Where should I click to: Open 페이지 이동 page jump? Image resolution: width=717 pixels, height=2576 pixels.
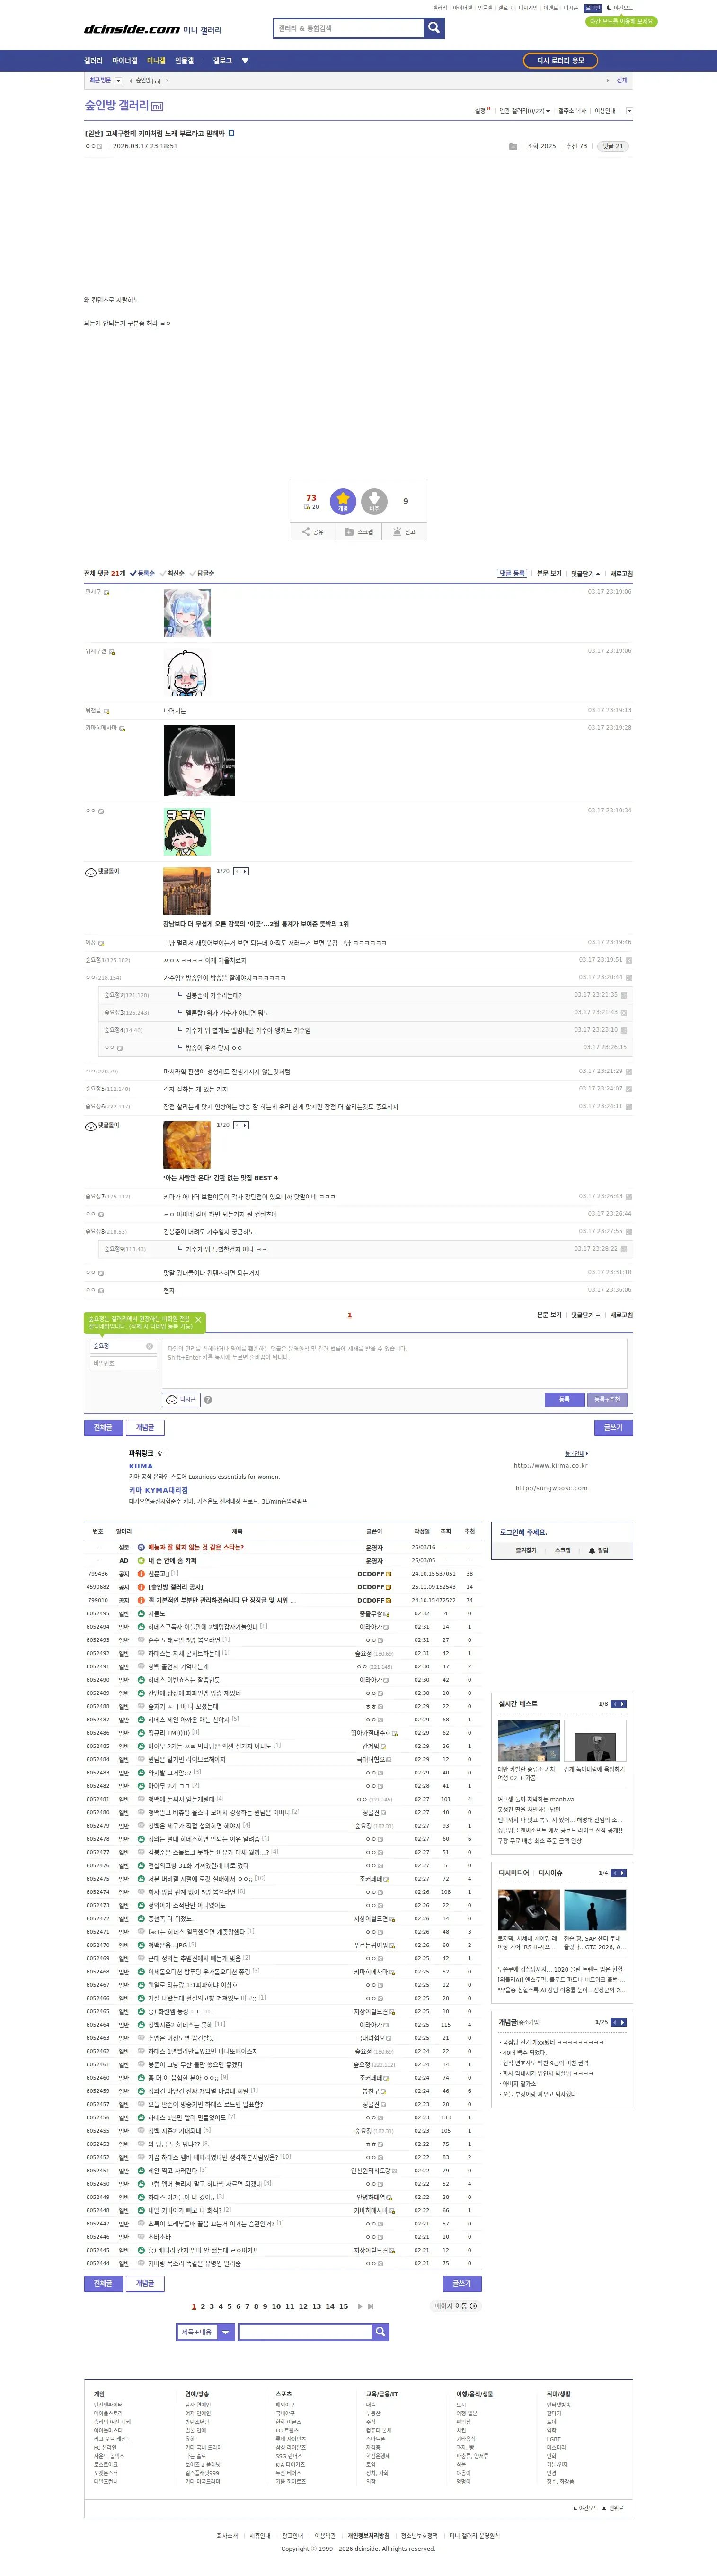pyautogui.click(x=455, y=2306)
